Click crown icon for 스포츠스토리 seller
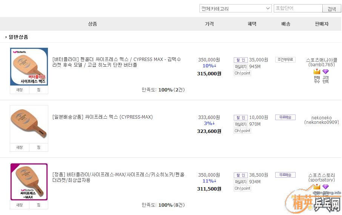Image resolution: width=342 pixels, height=215 pixels. [317, 187]
